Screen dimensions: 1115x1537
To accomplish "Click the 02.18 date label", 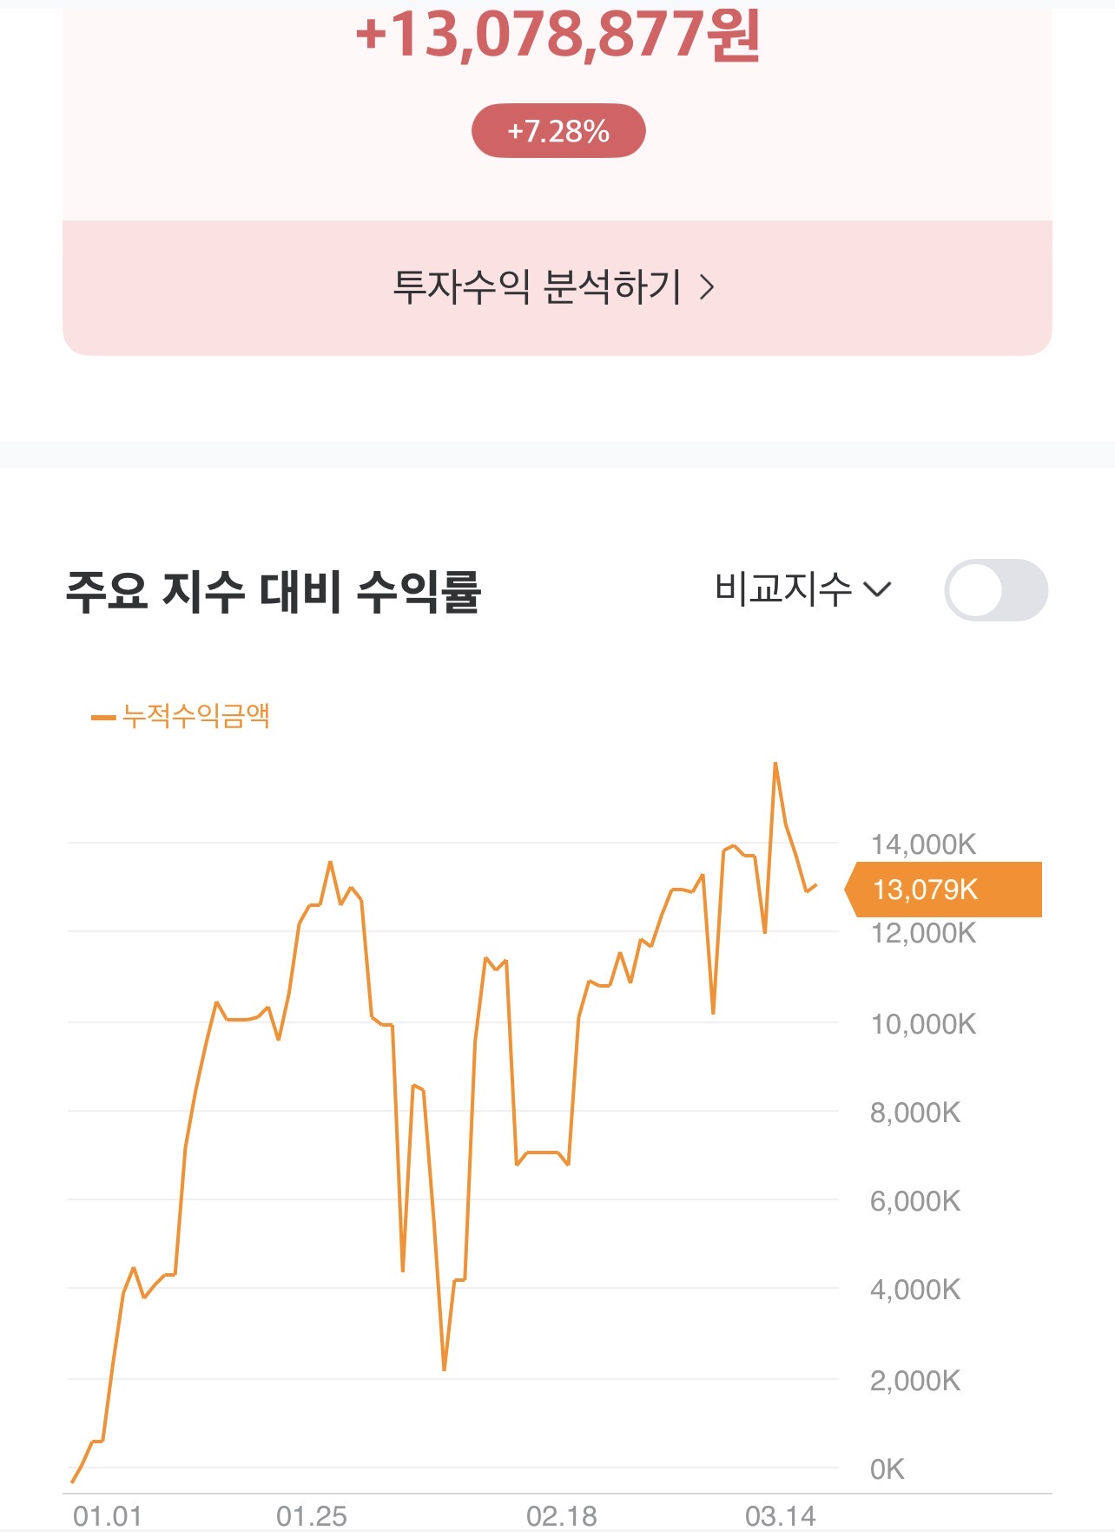I will tap(562, 1516).
